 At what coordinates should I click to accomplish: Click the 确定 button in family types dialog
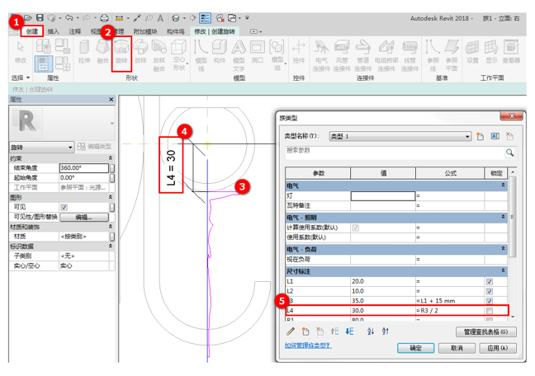tap(415, 348)
